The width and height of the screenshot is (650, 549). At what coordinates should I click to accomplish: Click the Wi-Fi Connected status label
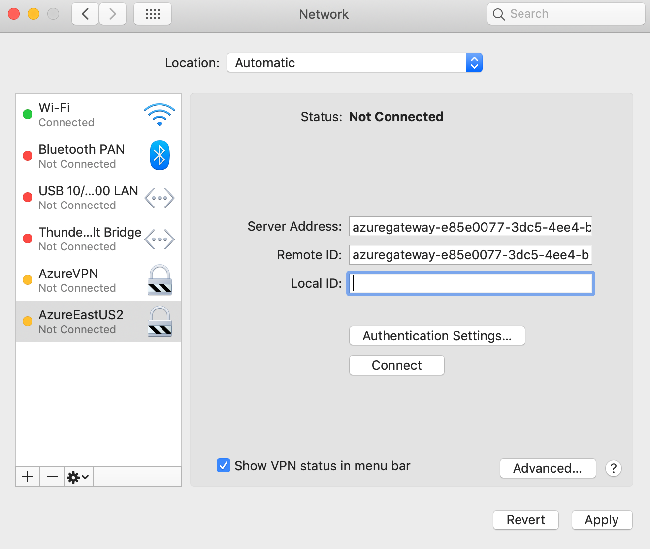66,122
